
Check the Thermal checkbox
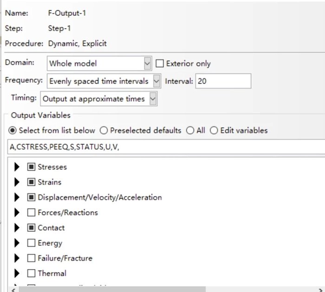coord(31,273)
